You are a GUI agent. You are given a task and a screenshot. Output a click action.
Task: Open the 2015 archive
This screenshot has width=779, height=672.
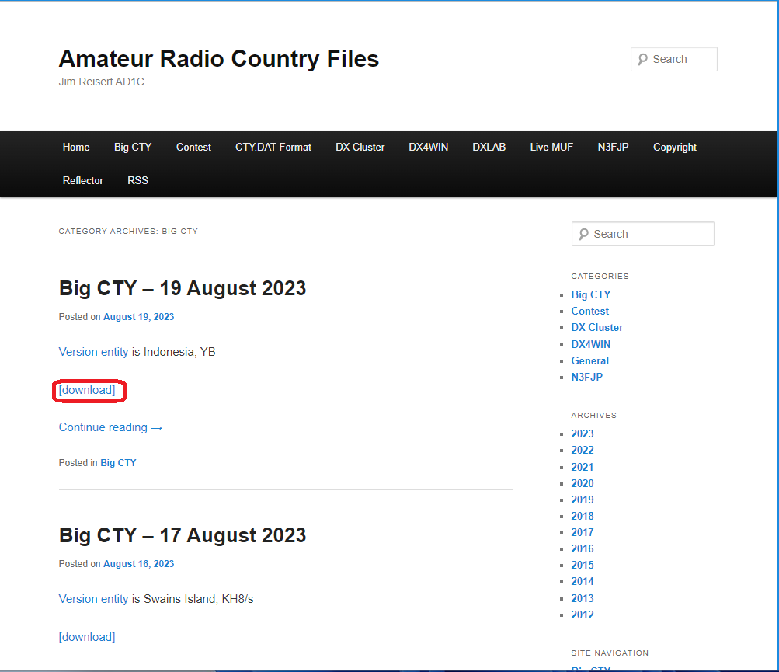pyautogui.click(x=583, y=566)
